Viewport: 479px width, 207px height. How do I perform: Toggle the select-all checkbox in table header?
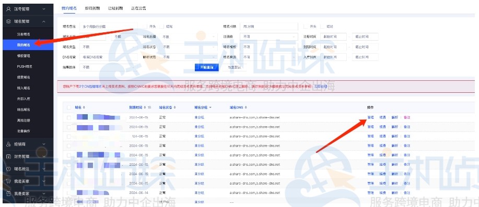point(69,107)
